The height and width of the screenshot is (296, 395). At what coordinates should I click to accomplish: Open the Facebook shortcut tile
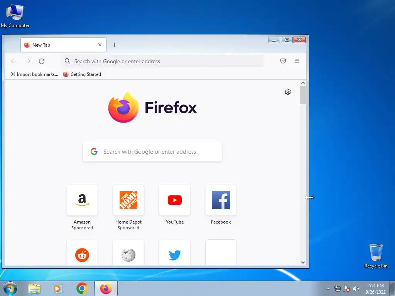(221, 200)
